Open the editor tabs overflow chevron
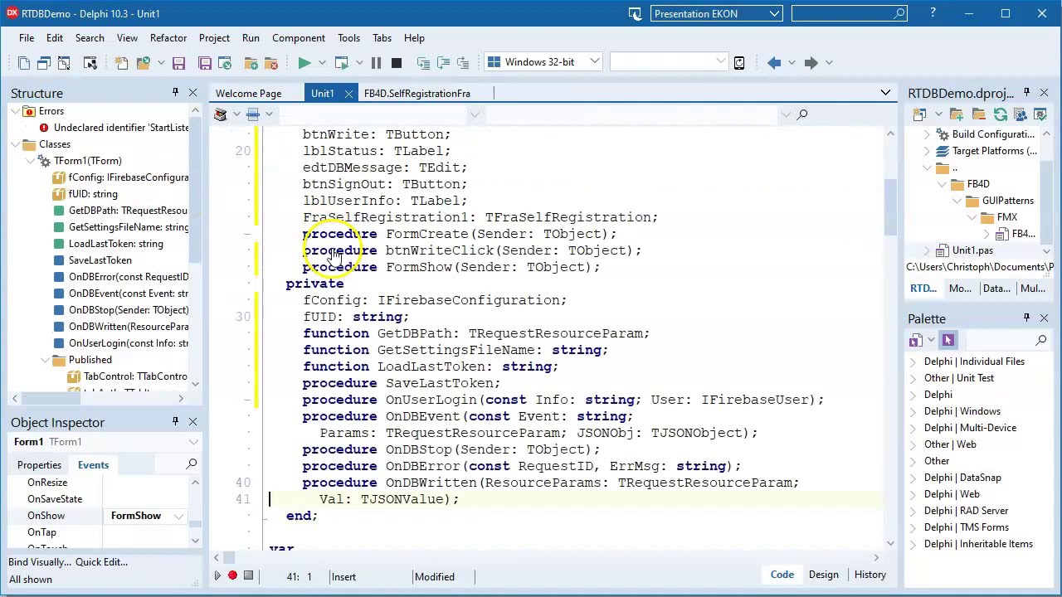Screen dimensions: 1062x597 tap(885, 93)
